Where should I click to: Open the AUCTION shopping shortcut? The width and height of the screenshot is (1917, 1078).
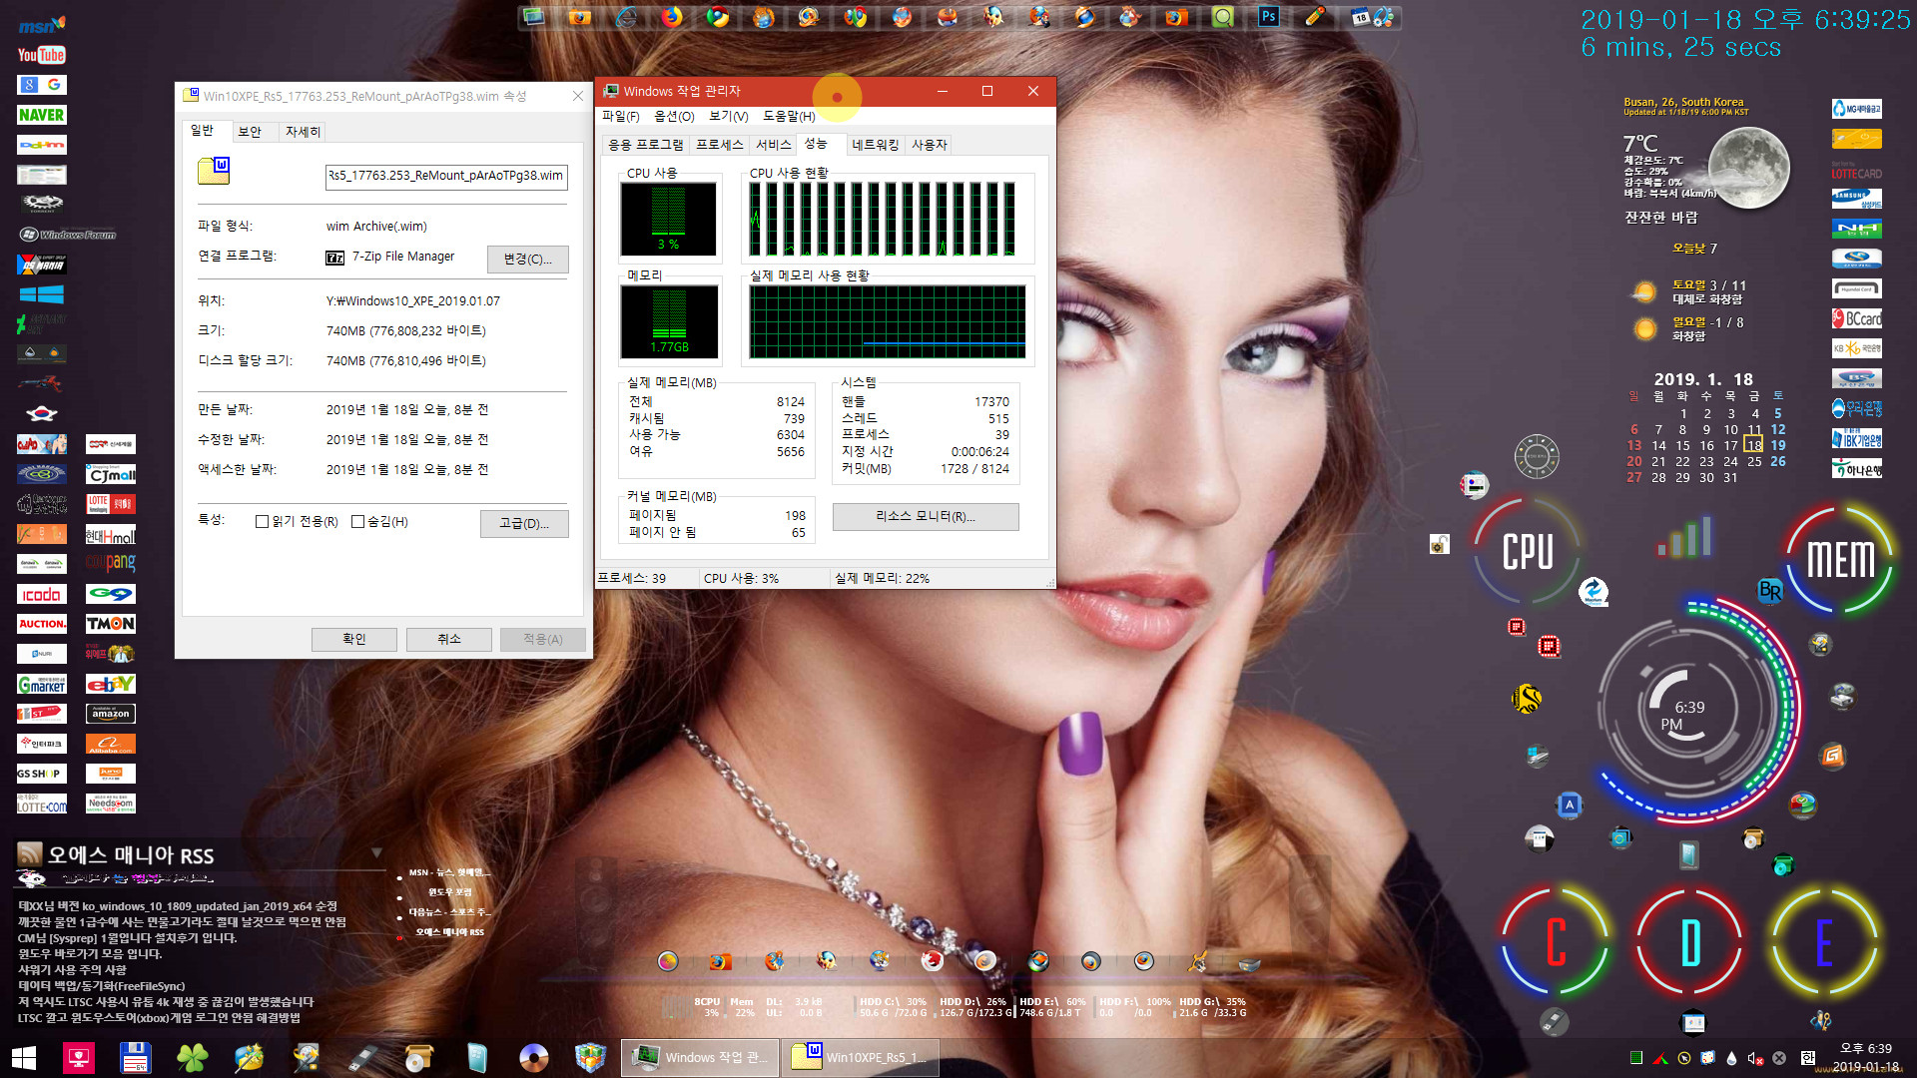(41, 624)
